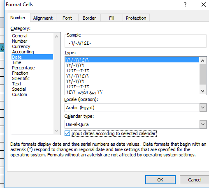Select the Custom category
This screenshot has width=209, height=188.
[x=19, y=94]
